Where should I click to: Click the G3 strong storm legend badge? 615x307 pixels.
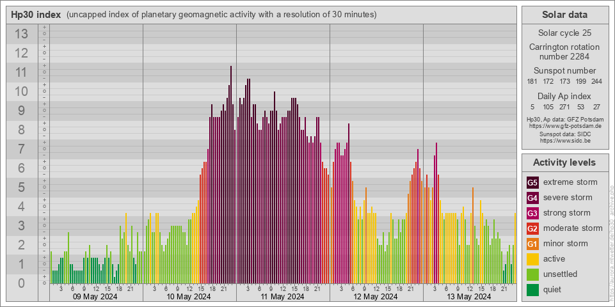[532, 213]
